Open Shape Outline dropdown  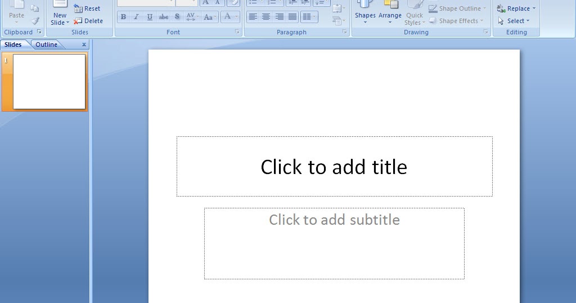(x=457, y=8)
